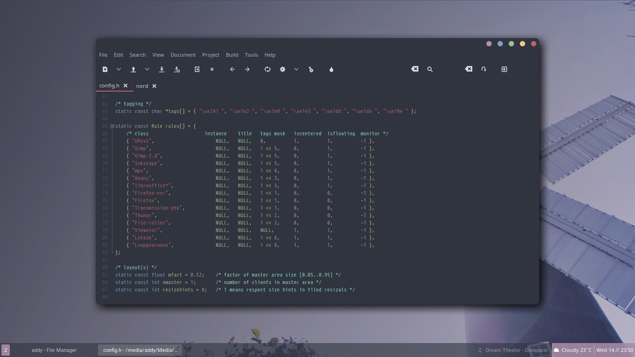Click the "/* layout(s) */" comment
Screen dimensions: 635x357
[136, 267]
